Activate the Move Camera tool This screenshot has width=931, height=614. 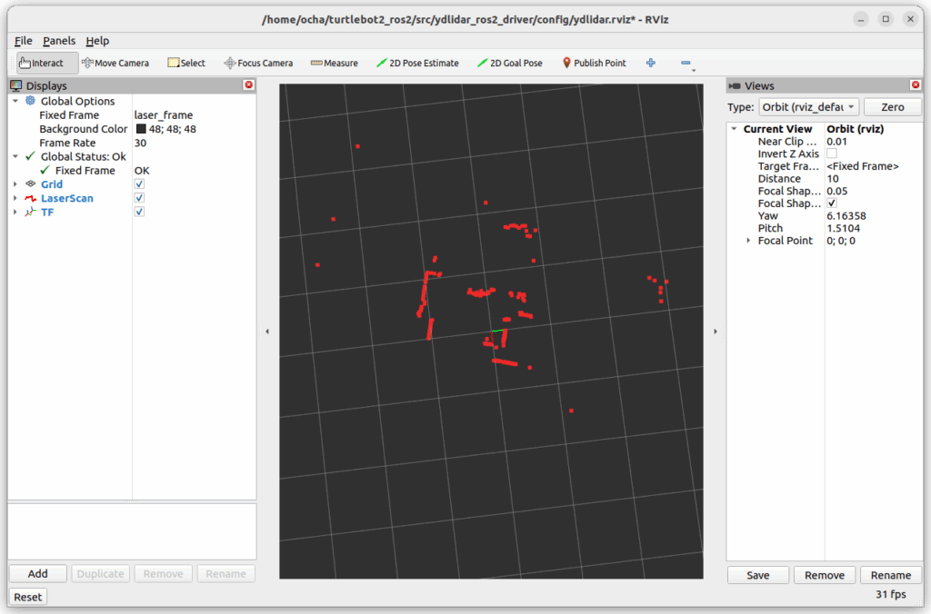click(115, 63)
